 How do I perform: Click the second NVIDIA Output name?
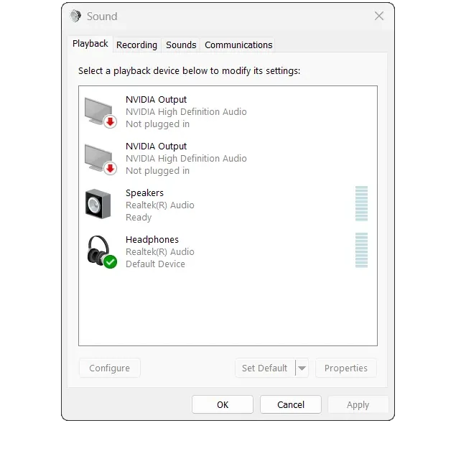tap(156, 147)
